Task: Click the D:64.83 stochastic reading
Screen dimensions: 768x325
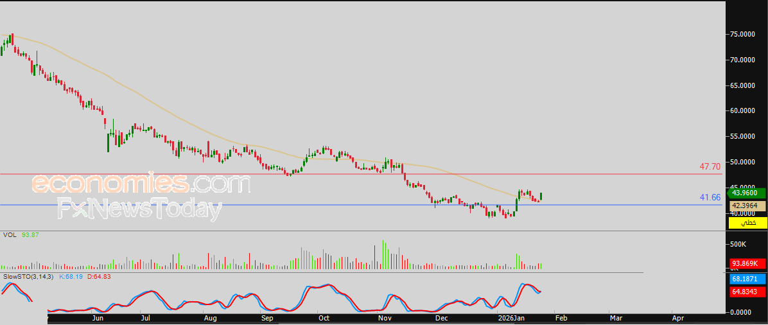Action: pyautogui.click(x=99, y=276)
